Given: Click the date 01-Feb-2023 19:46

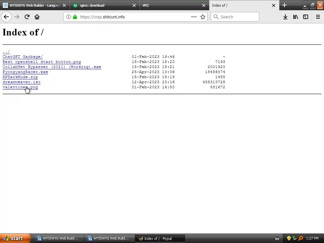Looking at the screenshot, I should [153, 57].
